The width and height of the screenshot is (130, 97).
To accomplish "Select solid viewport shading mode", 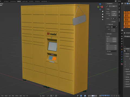I will 93,96.
